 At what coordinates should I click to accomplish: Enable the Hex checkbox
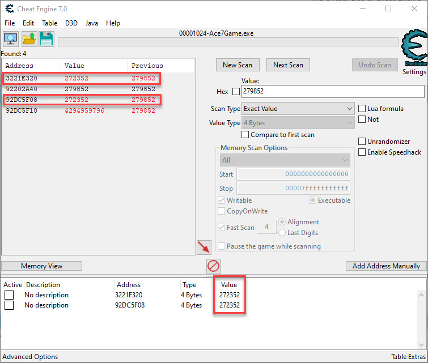point(236,92)
